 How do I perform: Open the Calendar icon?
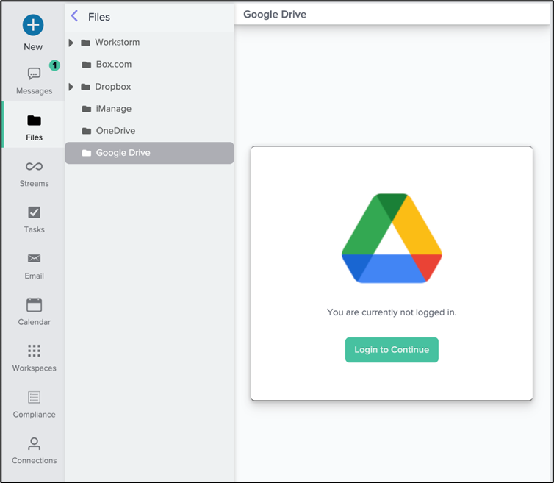(35, 305)
